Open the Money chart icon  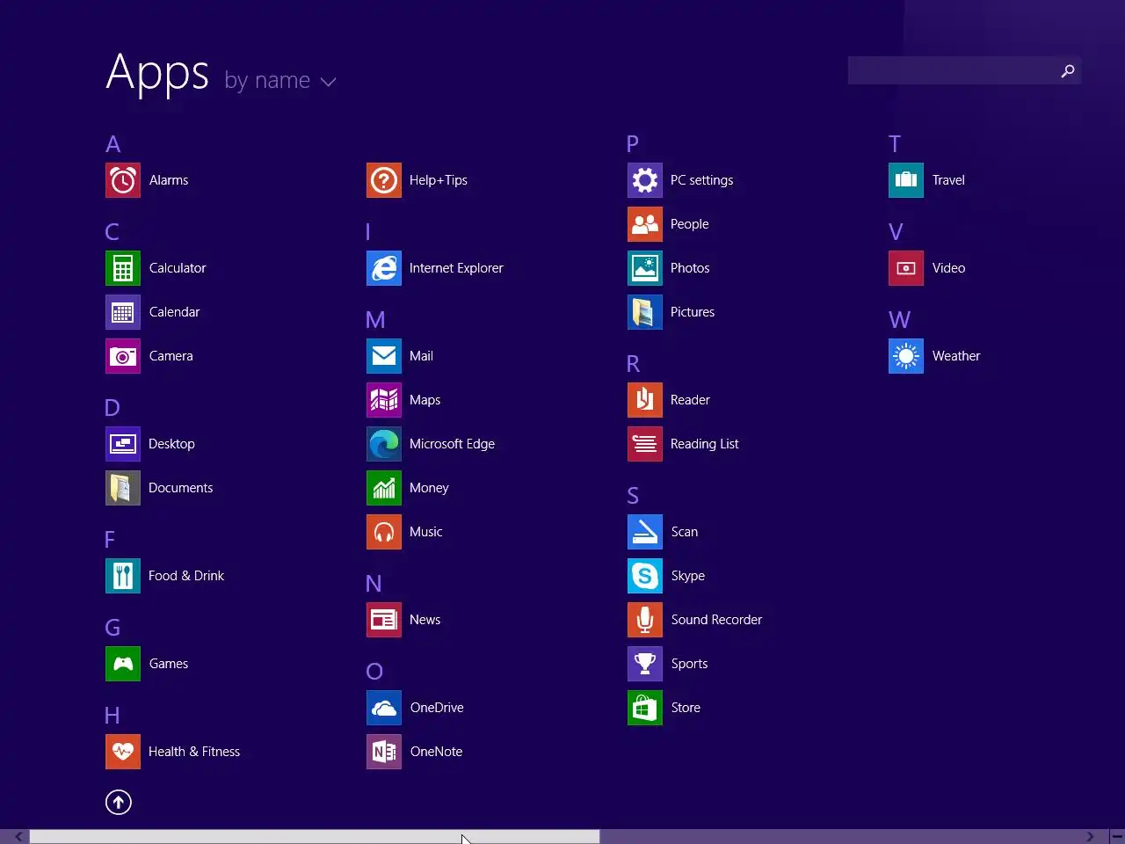[x=384, y=488]
